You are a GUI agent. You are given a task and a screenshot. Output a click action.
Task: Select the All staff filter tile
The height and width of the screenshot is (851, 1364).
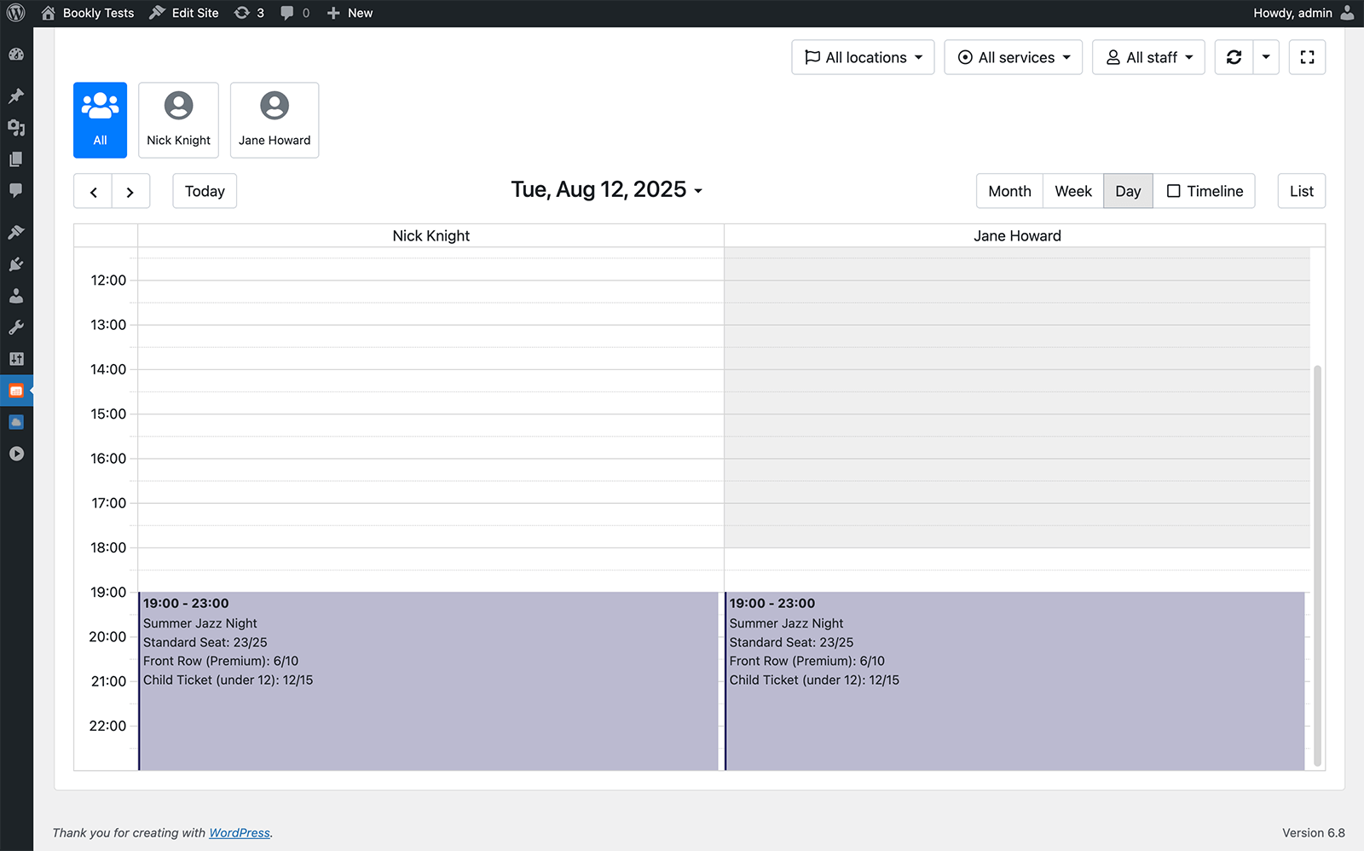[100, 120]
